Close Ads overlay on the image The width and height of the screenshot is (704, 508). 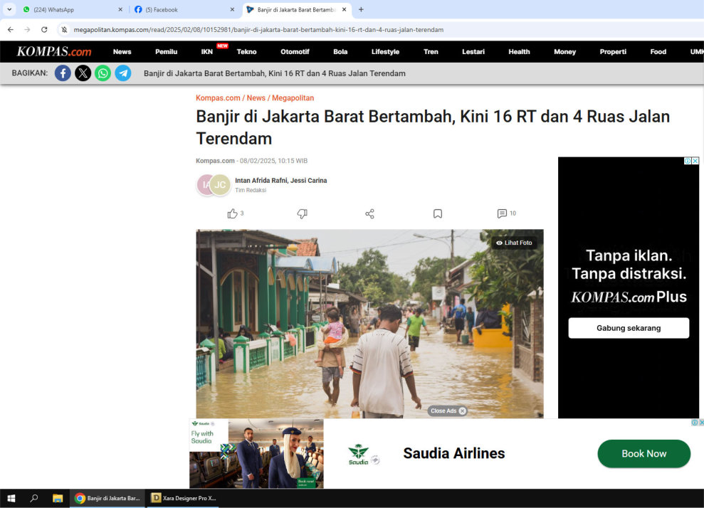pos(448,411)
